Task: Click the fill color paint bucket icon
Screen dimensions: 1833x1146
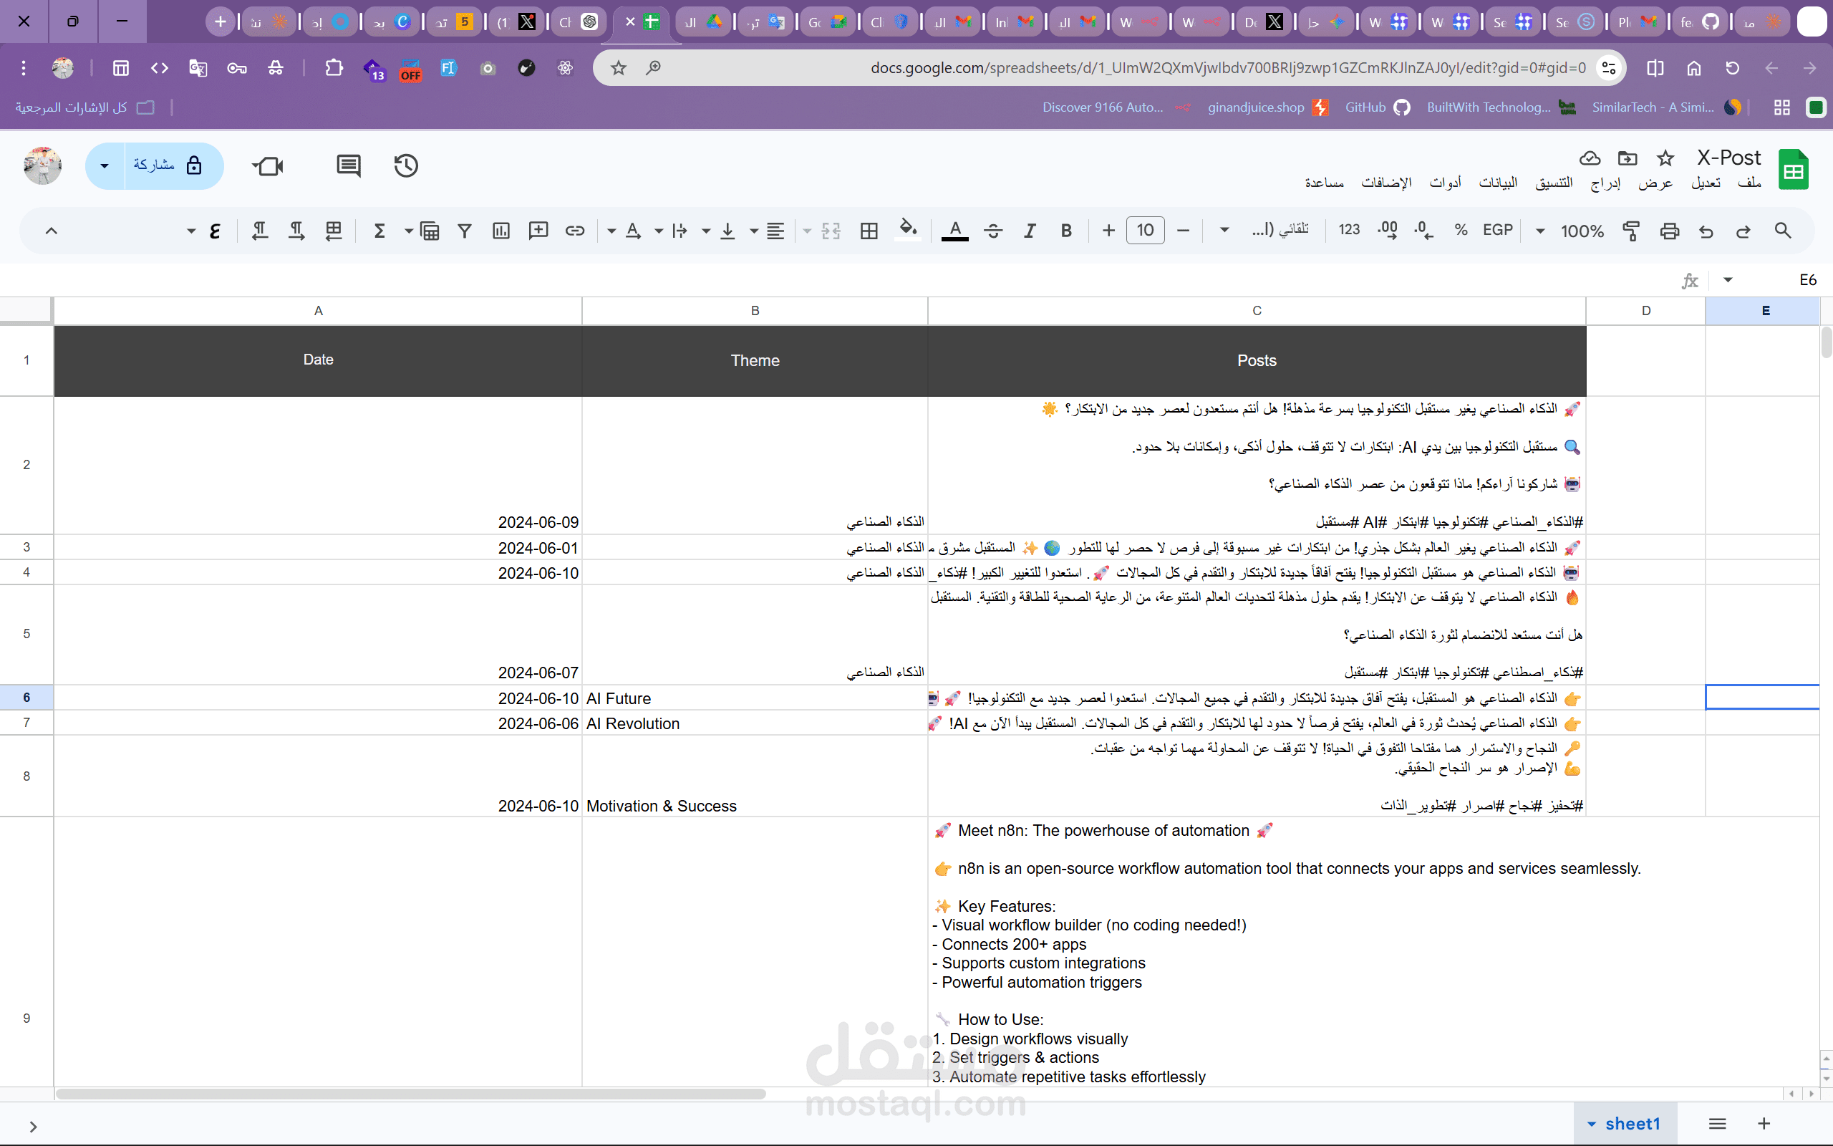Action: click(x=907, y=230)
